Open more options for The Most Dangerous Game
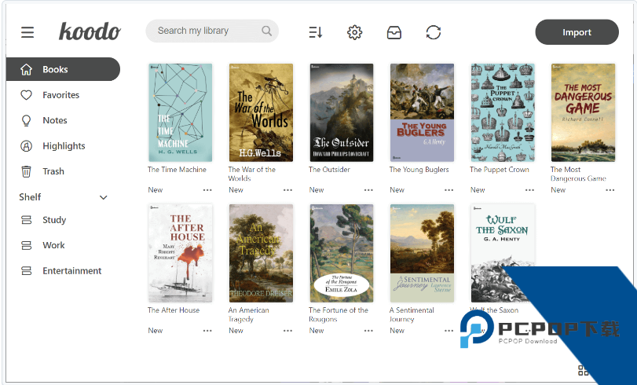Viewport: 637px width, 385px height. coord(610,190)
